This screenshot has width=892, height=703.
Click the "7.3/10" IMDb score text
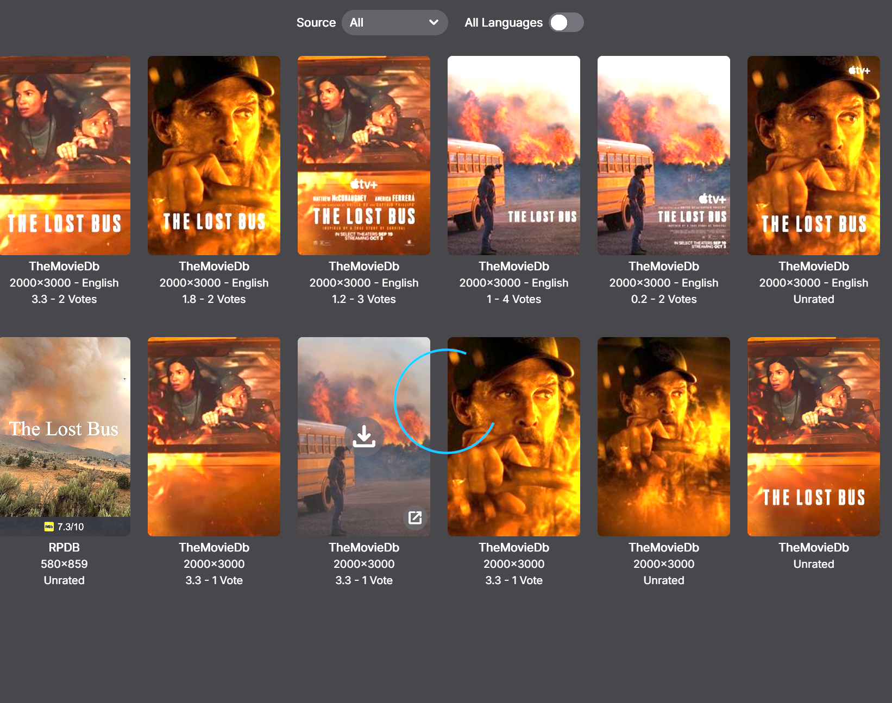71,527
